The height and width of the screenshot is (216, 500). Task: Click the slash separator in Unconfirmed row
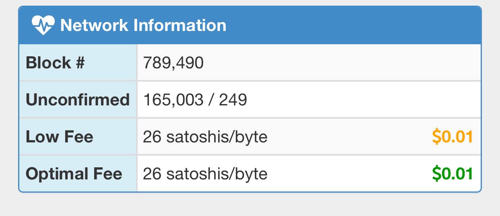(211, 100)
